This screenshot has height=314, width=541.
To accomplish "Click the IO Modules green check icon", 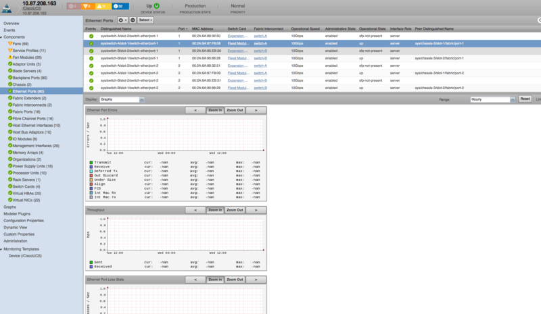I will 10,139.
